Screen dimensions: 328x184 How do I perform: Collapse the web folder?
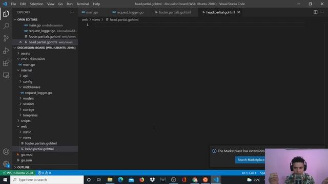pos(24,126)
